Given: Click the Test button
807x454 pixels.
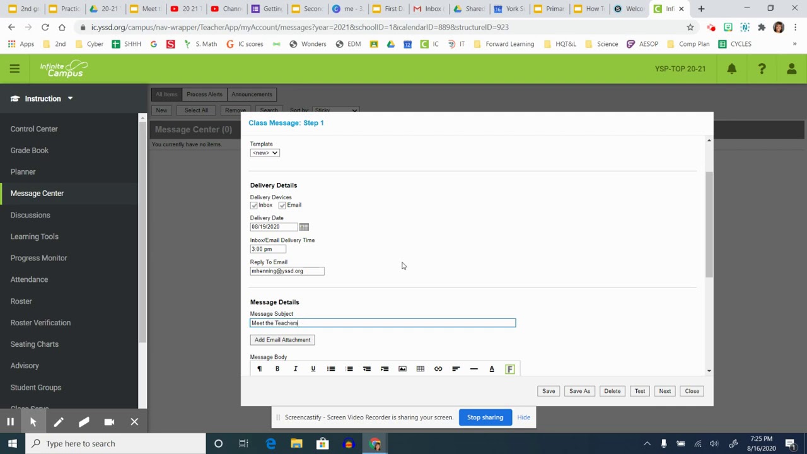Looking at the screenshot, I should pos(640,391).
